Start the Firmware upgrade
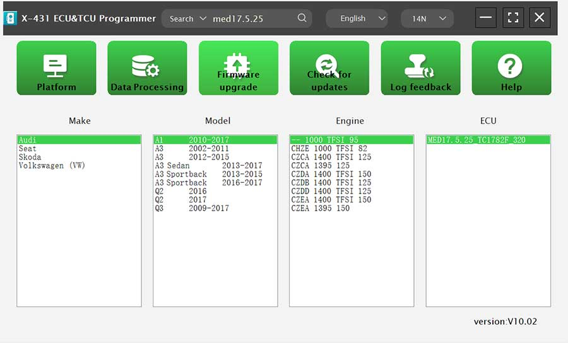This screenshot has height=343, width=568. click(239, 68)
